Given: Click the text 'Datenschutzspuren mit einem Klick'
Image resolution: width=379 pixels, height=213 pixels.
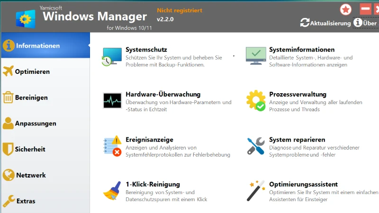Looking at the screenshot, I should [166, 199].
